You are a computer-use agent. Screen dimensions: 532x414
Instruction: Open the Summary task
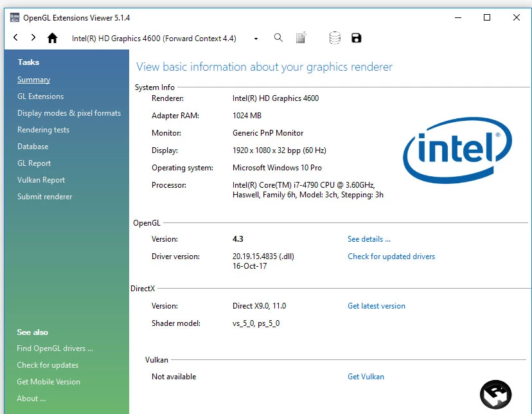tap(33, 80)
